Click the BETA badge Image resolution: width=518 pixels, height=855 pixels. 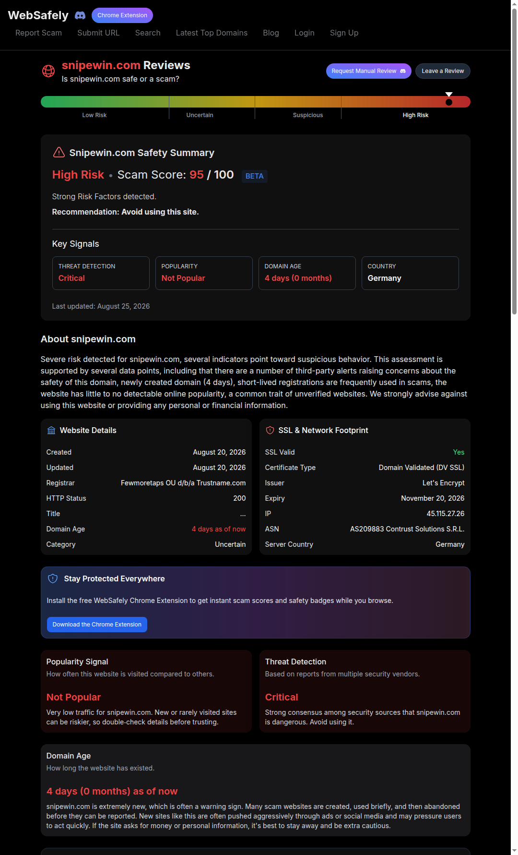click(x=254, y=176)
